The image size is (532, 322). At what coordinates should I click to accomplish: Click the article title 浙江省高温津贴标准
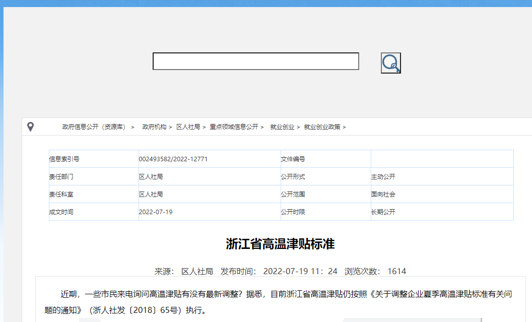tap(280, 244)
